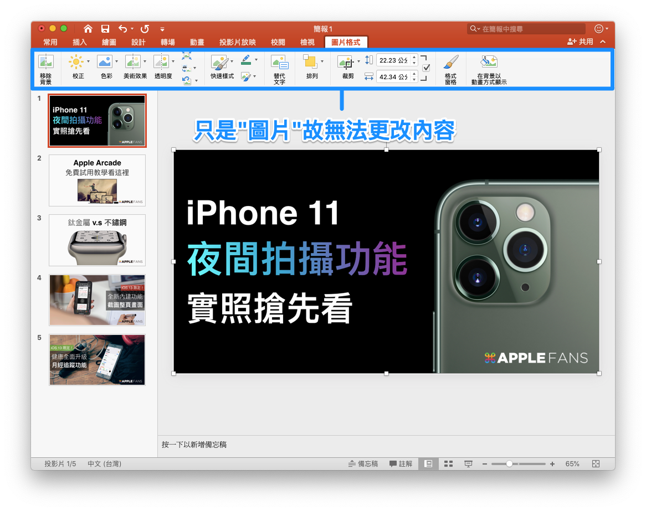Screen dimensions: 646x511
Task: Increase height with the stepper up arrow
Action: (x=414, y=57)
